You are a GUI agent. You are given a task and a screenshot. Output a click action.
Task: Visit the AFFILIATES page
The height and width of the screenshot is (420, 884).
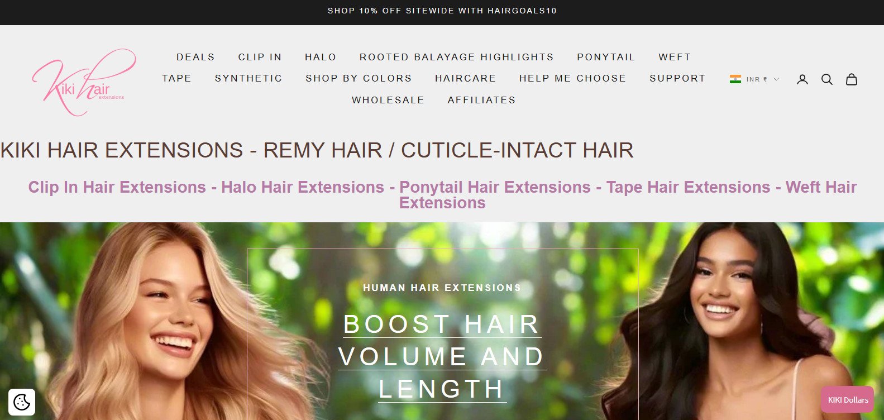[481, 100]
